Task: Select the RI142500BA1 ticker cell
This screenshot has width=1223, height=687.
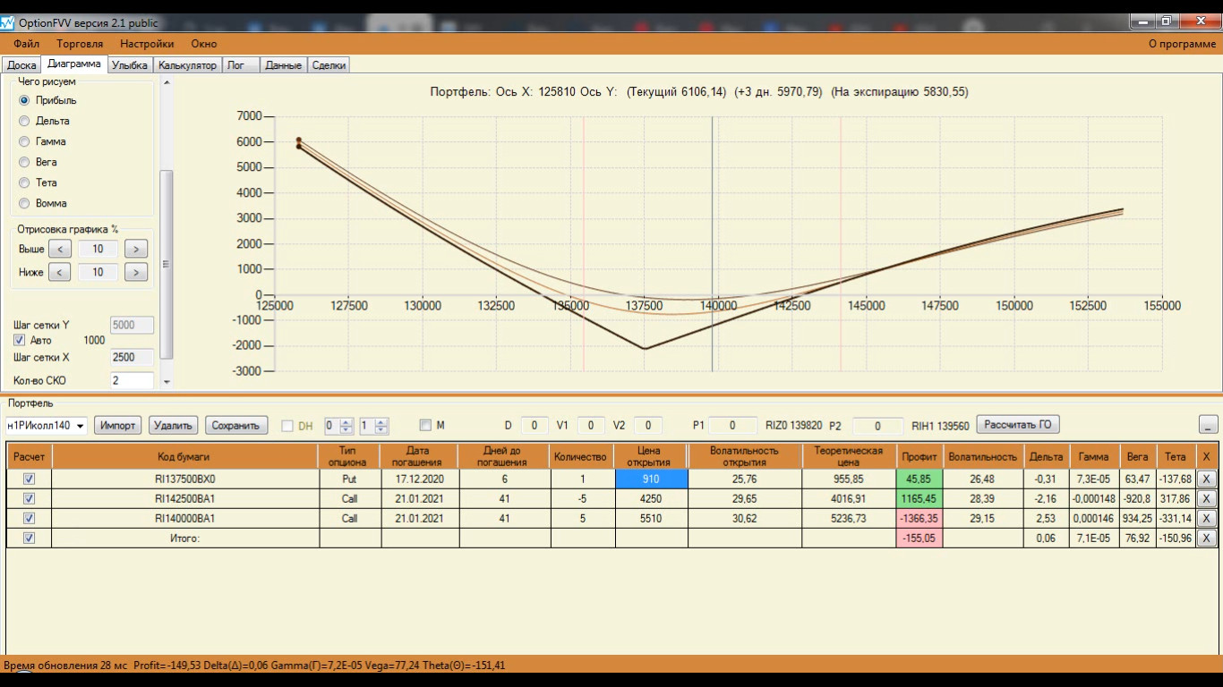Action: (x=184, y=498)
